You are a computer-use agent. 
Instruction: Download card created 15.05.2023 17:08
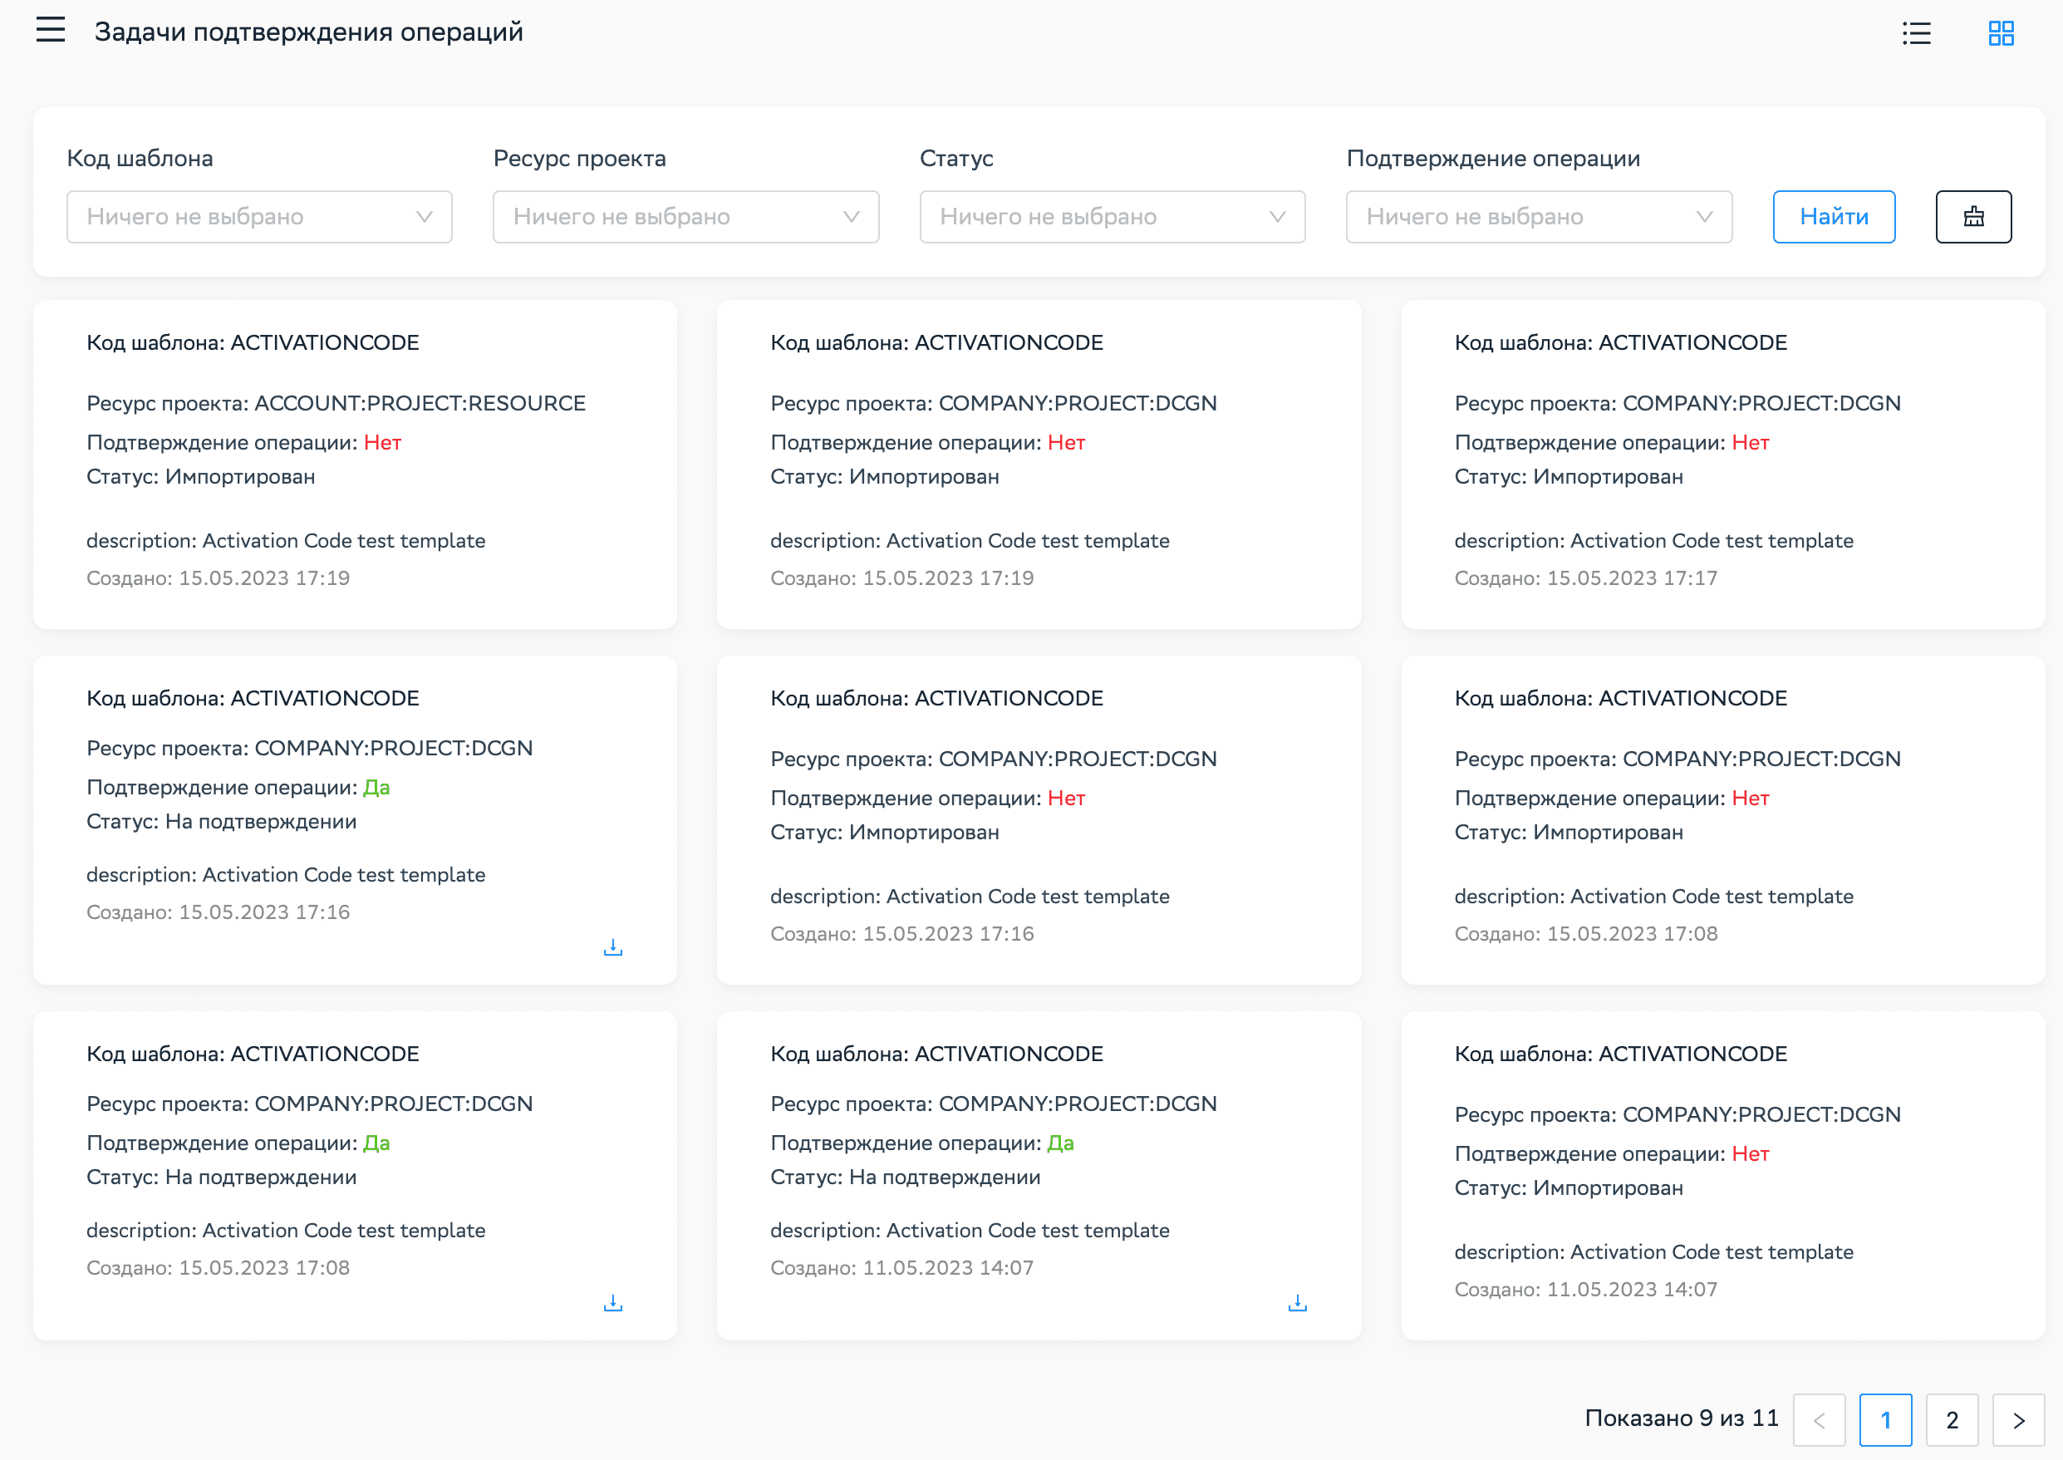coord(613,1303)
